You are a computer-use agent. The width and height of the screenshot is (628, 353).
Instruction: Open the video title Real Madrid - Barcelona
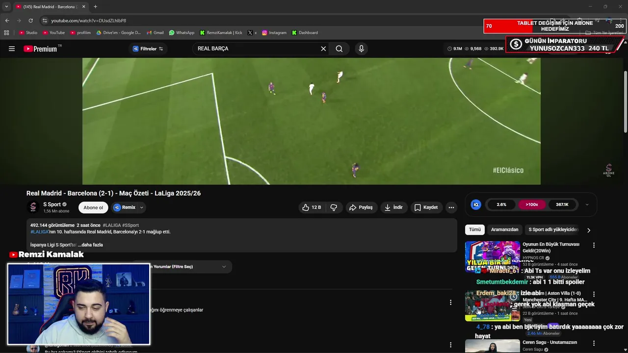point(113,193)
